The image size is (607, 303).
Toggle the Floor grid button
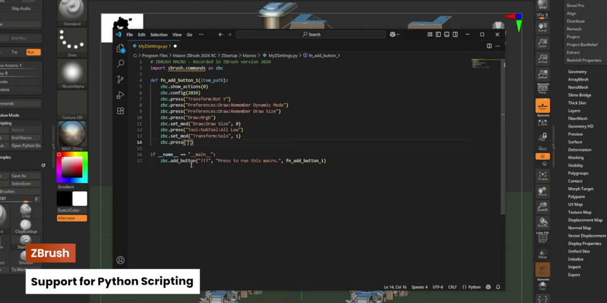543,105
